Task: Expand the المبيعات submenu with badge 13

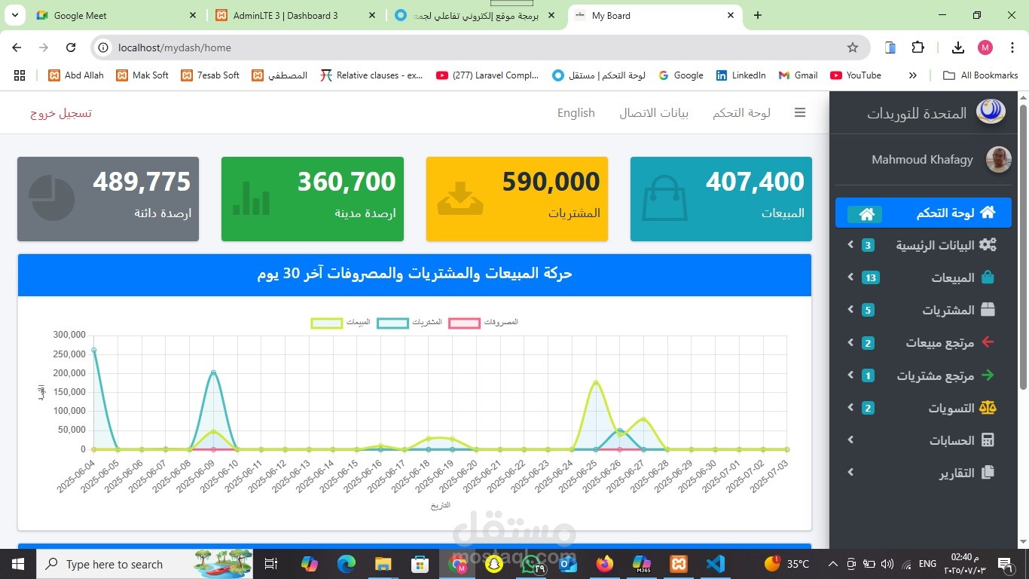Action: (850, 277)
